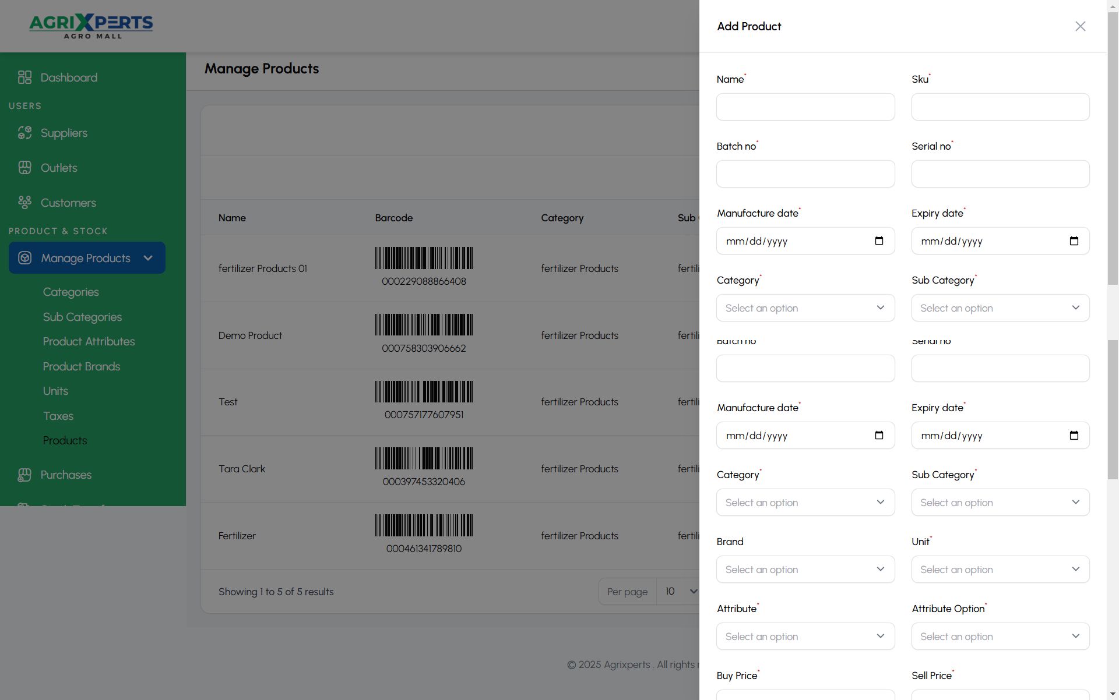Click the Outlets store icon

(x=24, y=168)
